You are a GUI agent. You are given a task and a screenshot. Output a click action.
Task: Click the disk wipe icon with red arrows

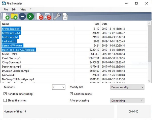[48, 16]
